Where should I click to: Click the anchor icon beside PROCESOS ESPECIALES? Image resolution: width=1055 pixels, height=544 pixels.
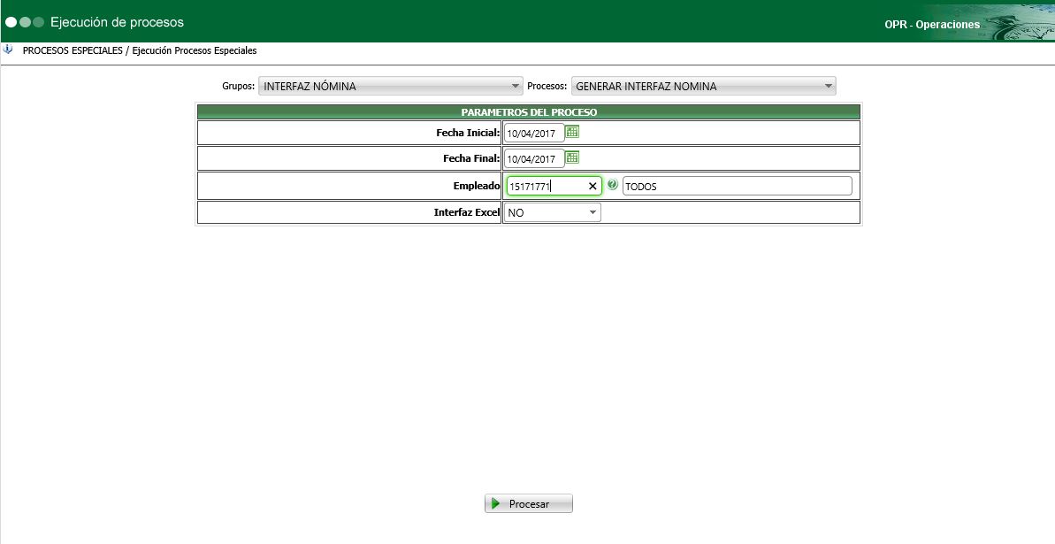[8, 50]
